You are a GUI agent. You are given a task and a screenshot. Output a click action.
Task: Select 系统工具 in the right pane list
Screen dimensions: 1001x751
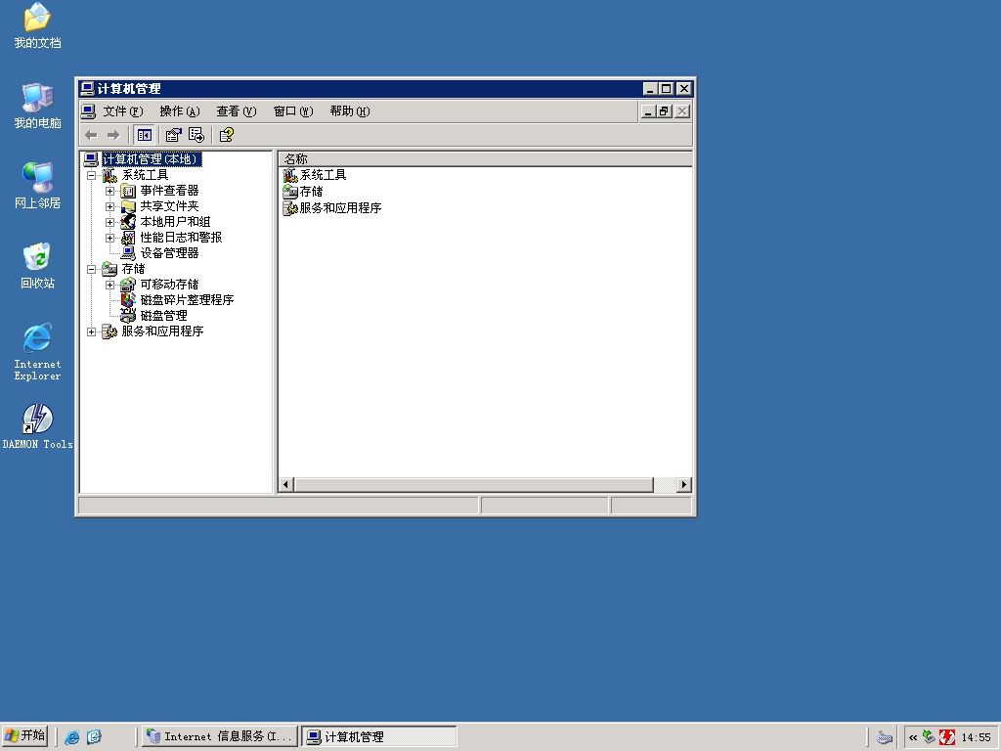[316, 175]
